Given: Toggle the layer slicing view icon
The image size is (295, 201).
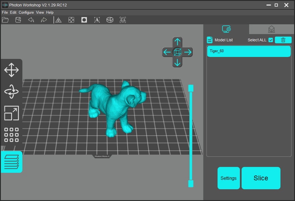Looking at the screenshot, I should pyautogui.click(x=11, y=162).
